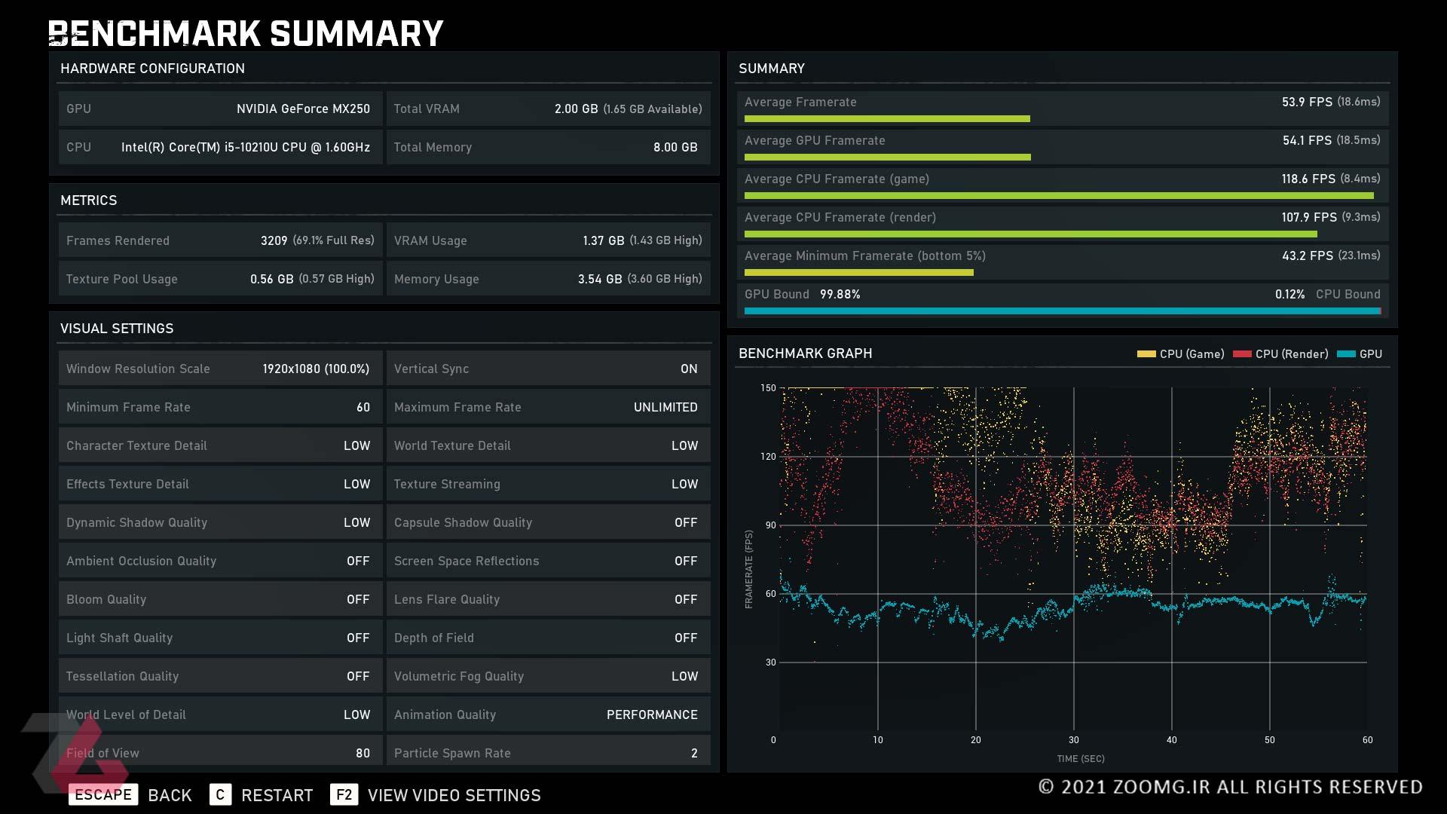1447x814 pixels.
Task: Select the Vertical Sync ON row
Action: tap(549, 369)
